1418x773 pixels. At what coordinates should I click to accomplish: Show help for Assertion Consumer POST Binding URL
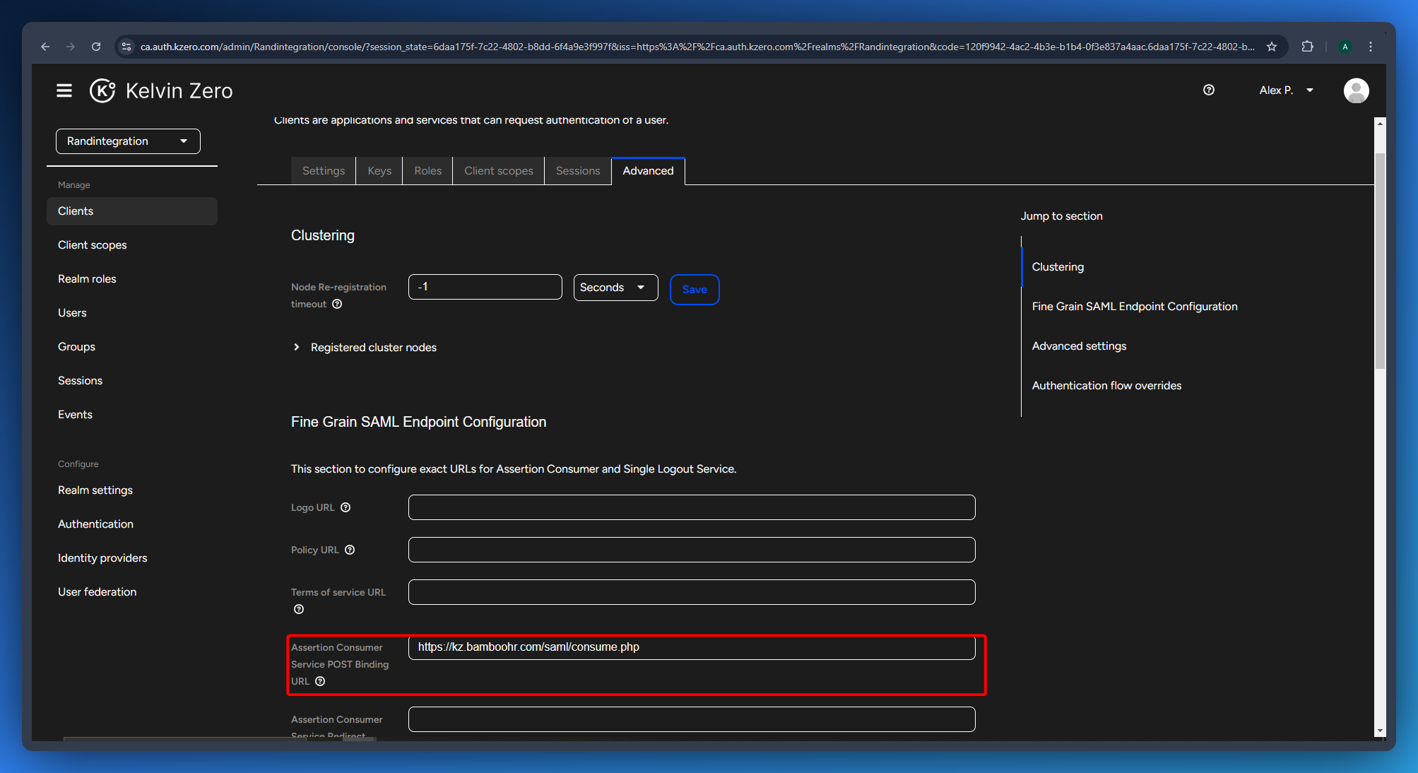click(x=320, y=681)
